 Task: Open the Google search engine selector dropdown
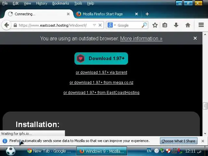coord(111,25)
